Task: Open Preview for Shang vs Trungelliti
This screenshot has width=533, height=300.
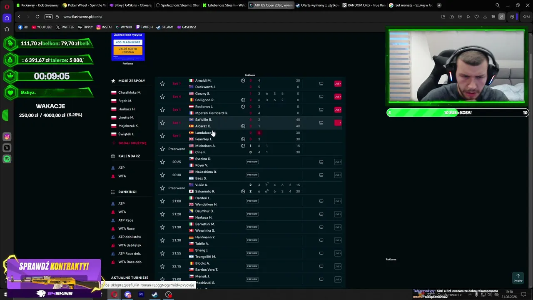Action: point(252,253)
